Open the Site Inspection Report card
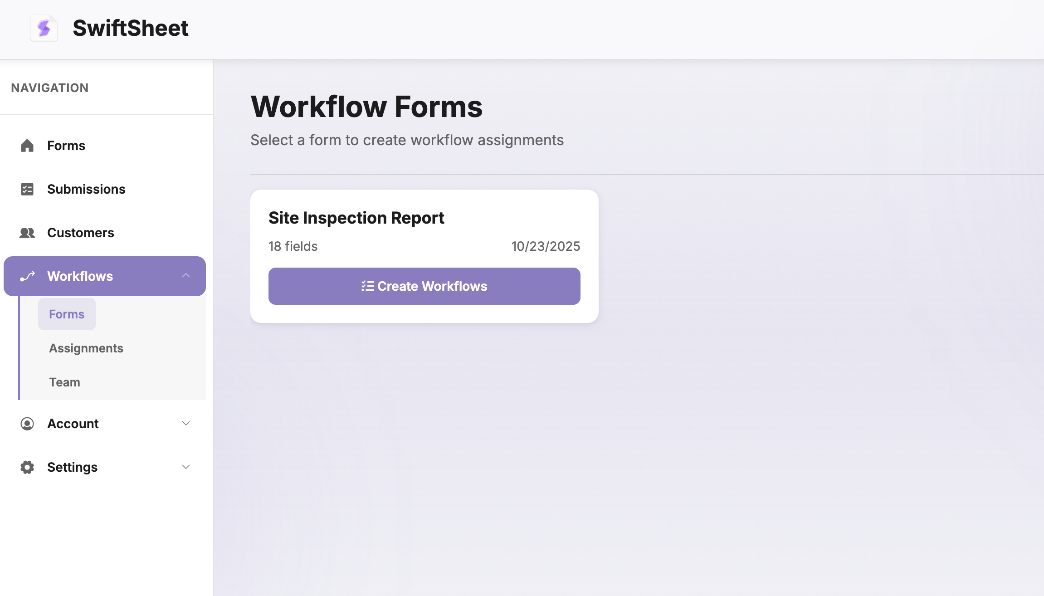The height and width of the screenshot is (596, 1044). point(356,217)
